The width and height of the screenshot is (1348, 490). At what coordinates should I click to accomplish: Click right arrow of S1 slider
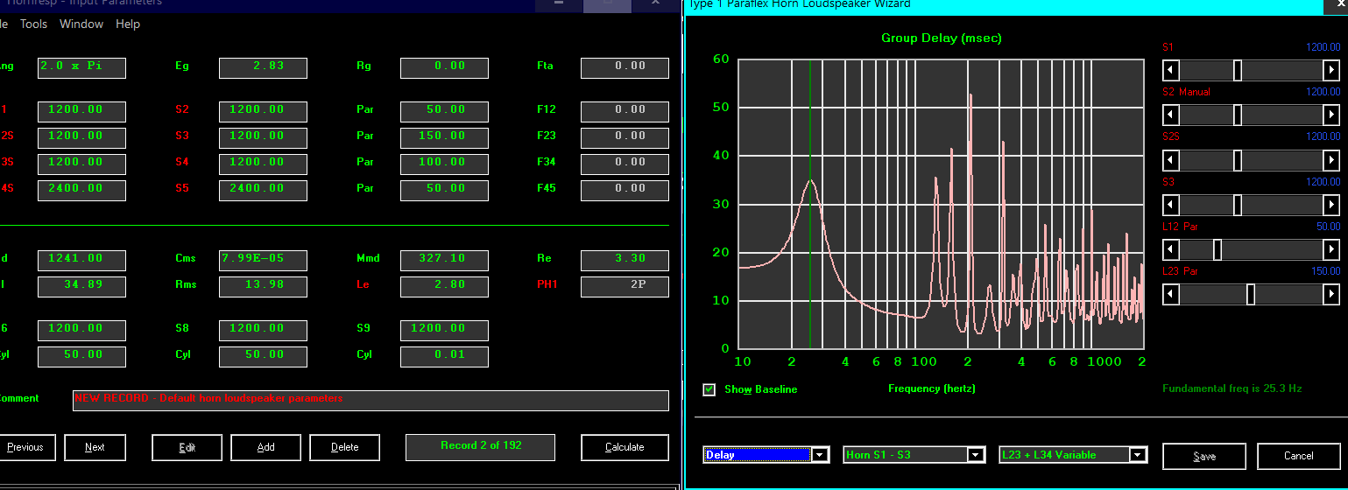tap(1331, 69)
